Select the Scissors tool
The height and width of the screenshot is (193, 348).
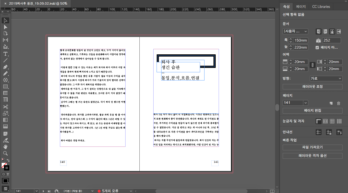(x=5, y=107)
